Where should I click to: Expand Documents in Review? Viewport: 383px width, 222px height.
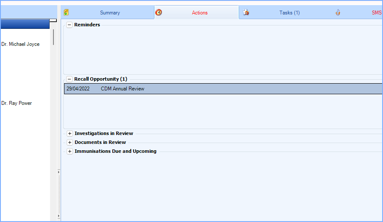(x=70, y=143)
